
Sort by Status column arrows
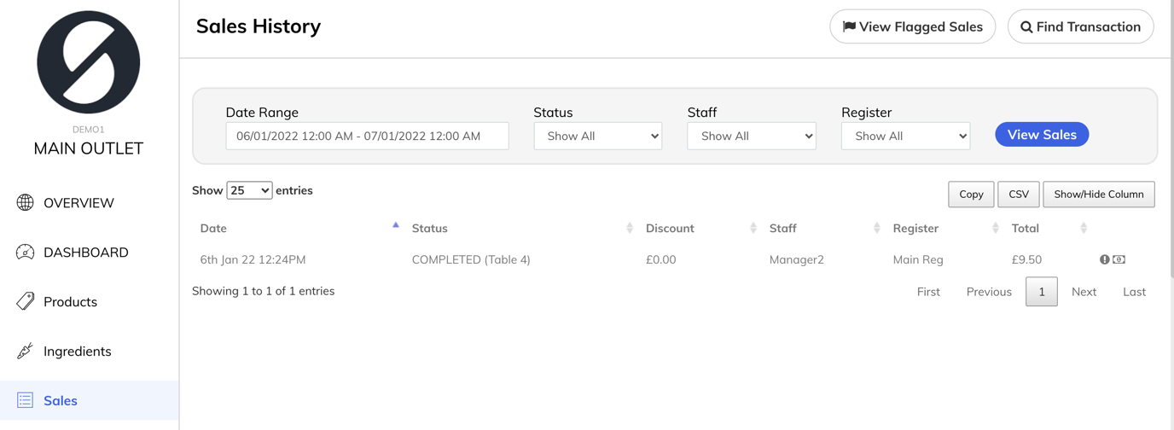click(630, 228)
